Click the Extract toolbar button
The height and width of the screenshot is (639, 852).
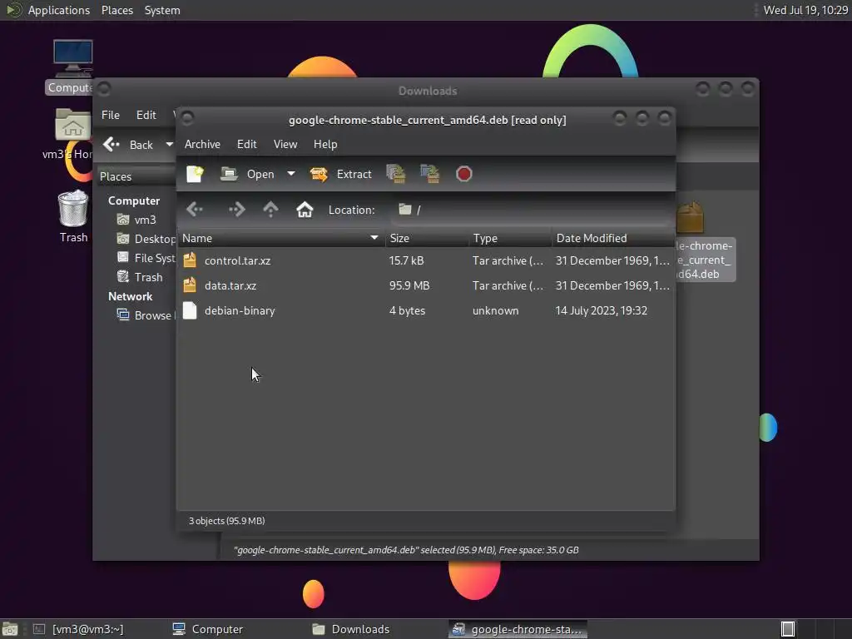(340, 174)
